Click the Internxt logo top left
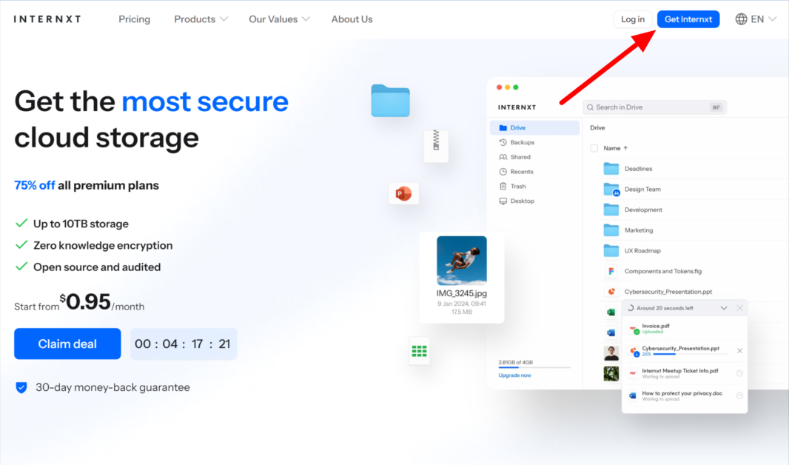Image resolution: width=789 pixels, height=465 pixels. point(47,19)
